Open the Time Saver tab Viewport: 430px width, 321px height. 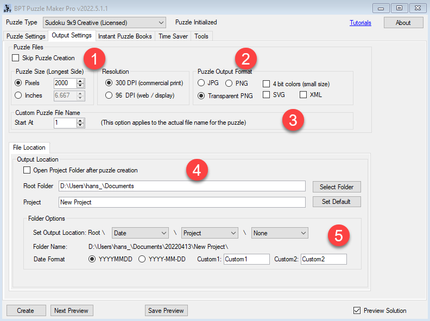(x=173, y=36)
